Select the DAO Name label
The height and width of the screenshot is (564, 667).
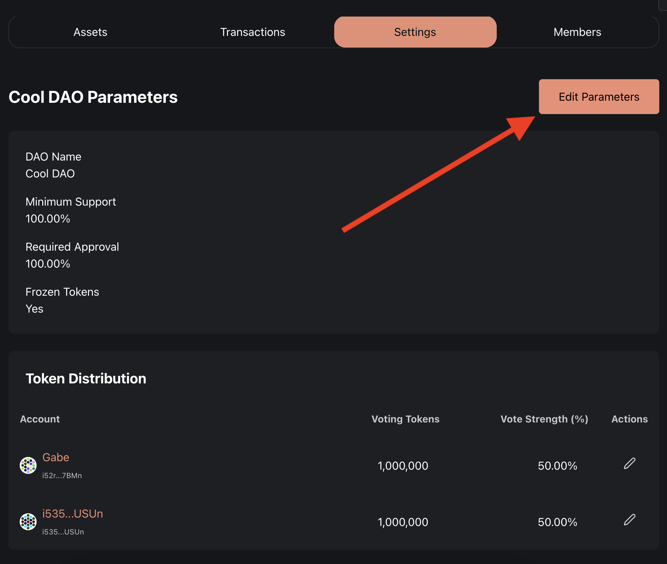click(53, 157)
